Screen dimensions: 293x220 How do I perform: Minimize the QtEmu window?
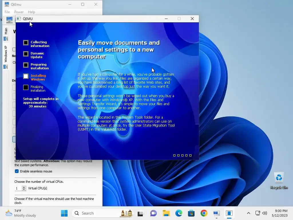coord(70,4)
